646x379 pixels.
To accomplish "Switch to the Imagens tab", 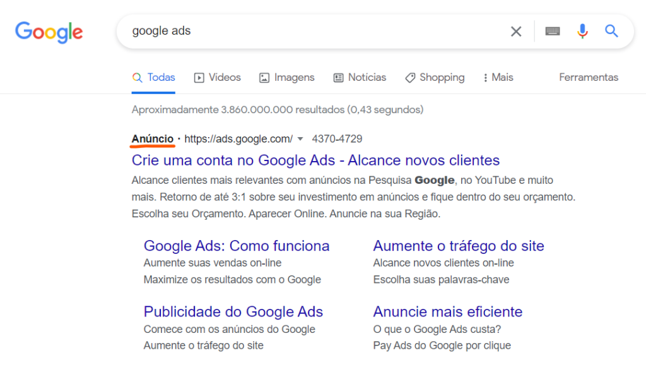I will click(x=287, y=78).
